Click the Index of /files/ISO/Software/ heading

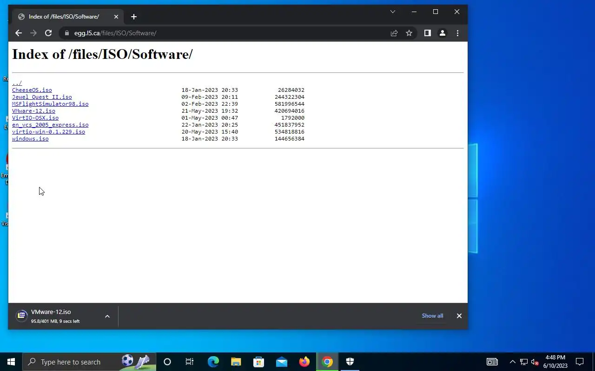point(102,54)
